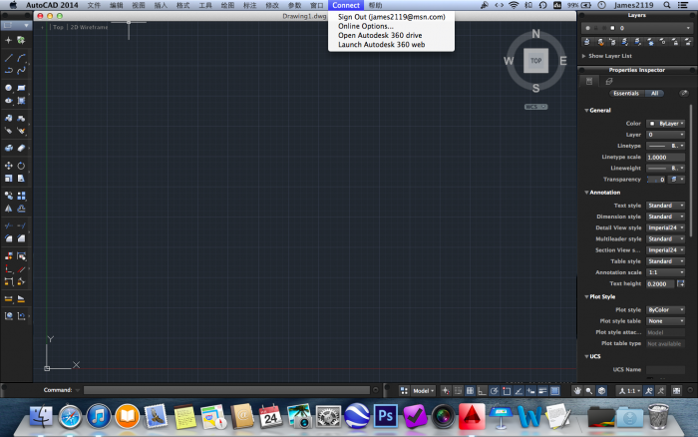The width and height of the screenshot is (698, 437).
Task: Select the Erase tool
Action: [21, 148]
